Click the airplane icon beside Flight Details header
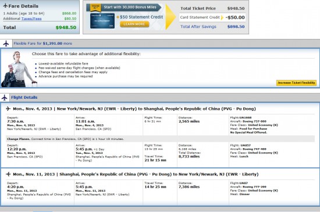This screenshot has height=212, width=320. 5,98
